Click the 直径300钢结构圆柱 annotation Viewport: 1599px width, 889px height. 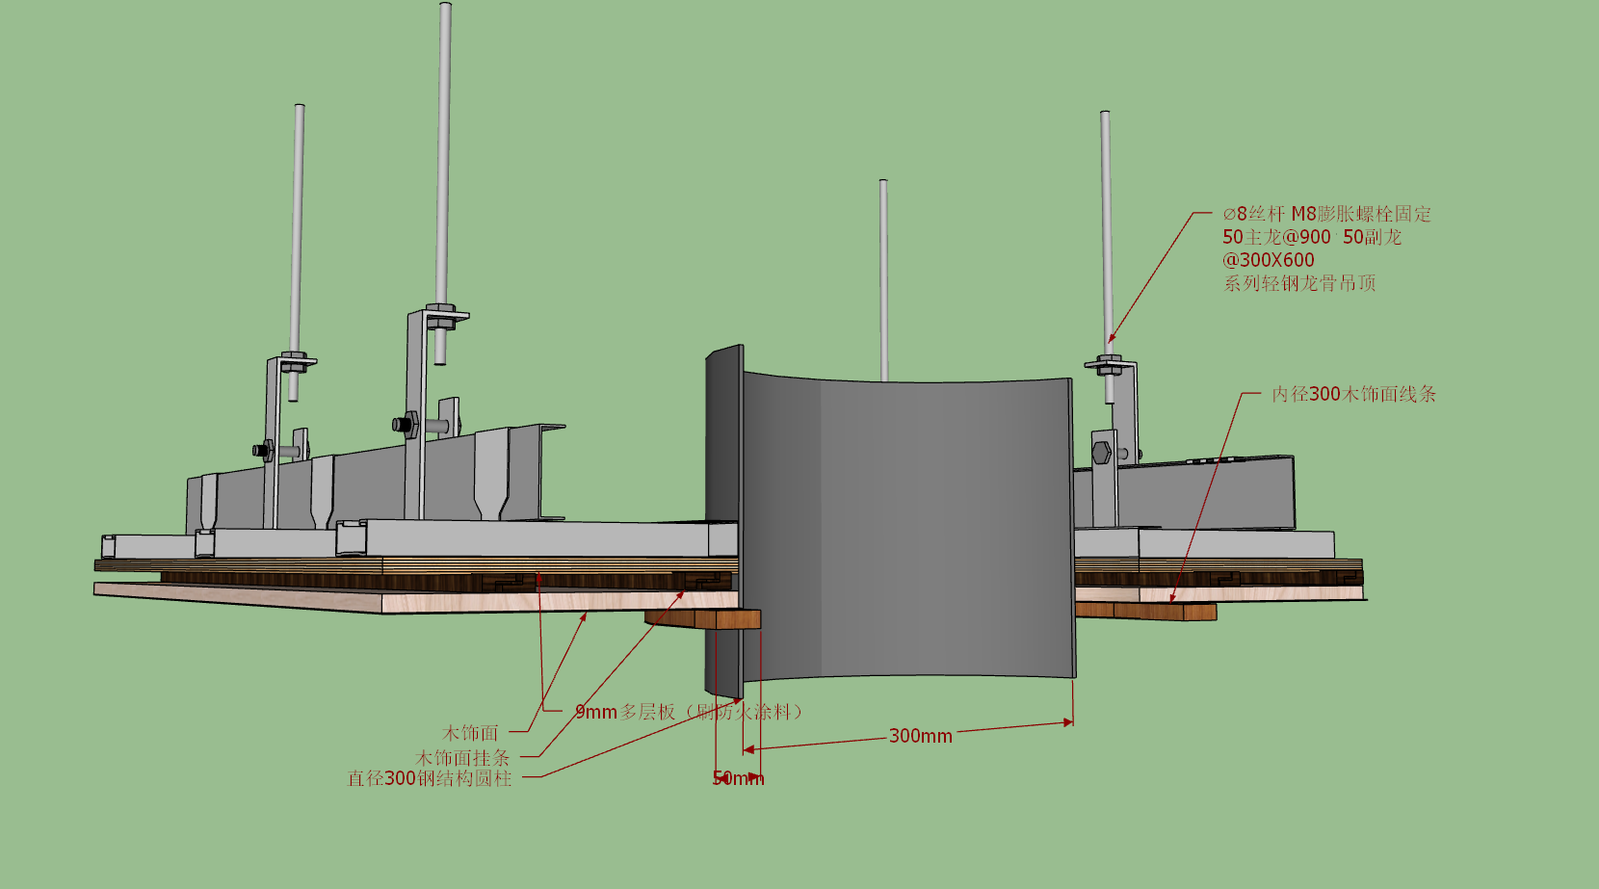coord(430,778)
